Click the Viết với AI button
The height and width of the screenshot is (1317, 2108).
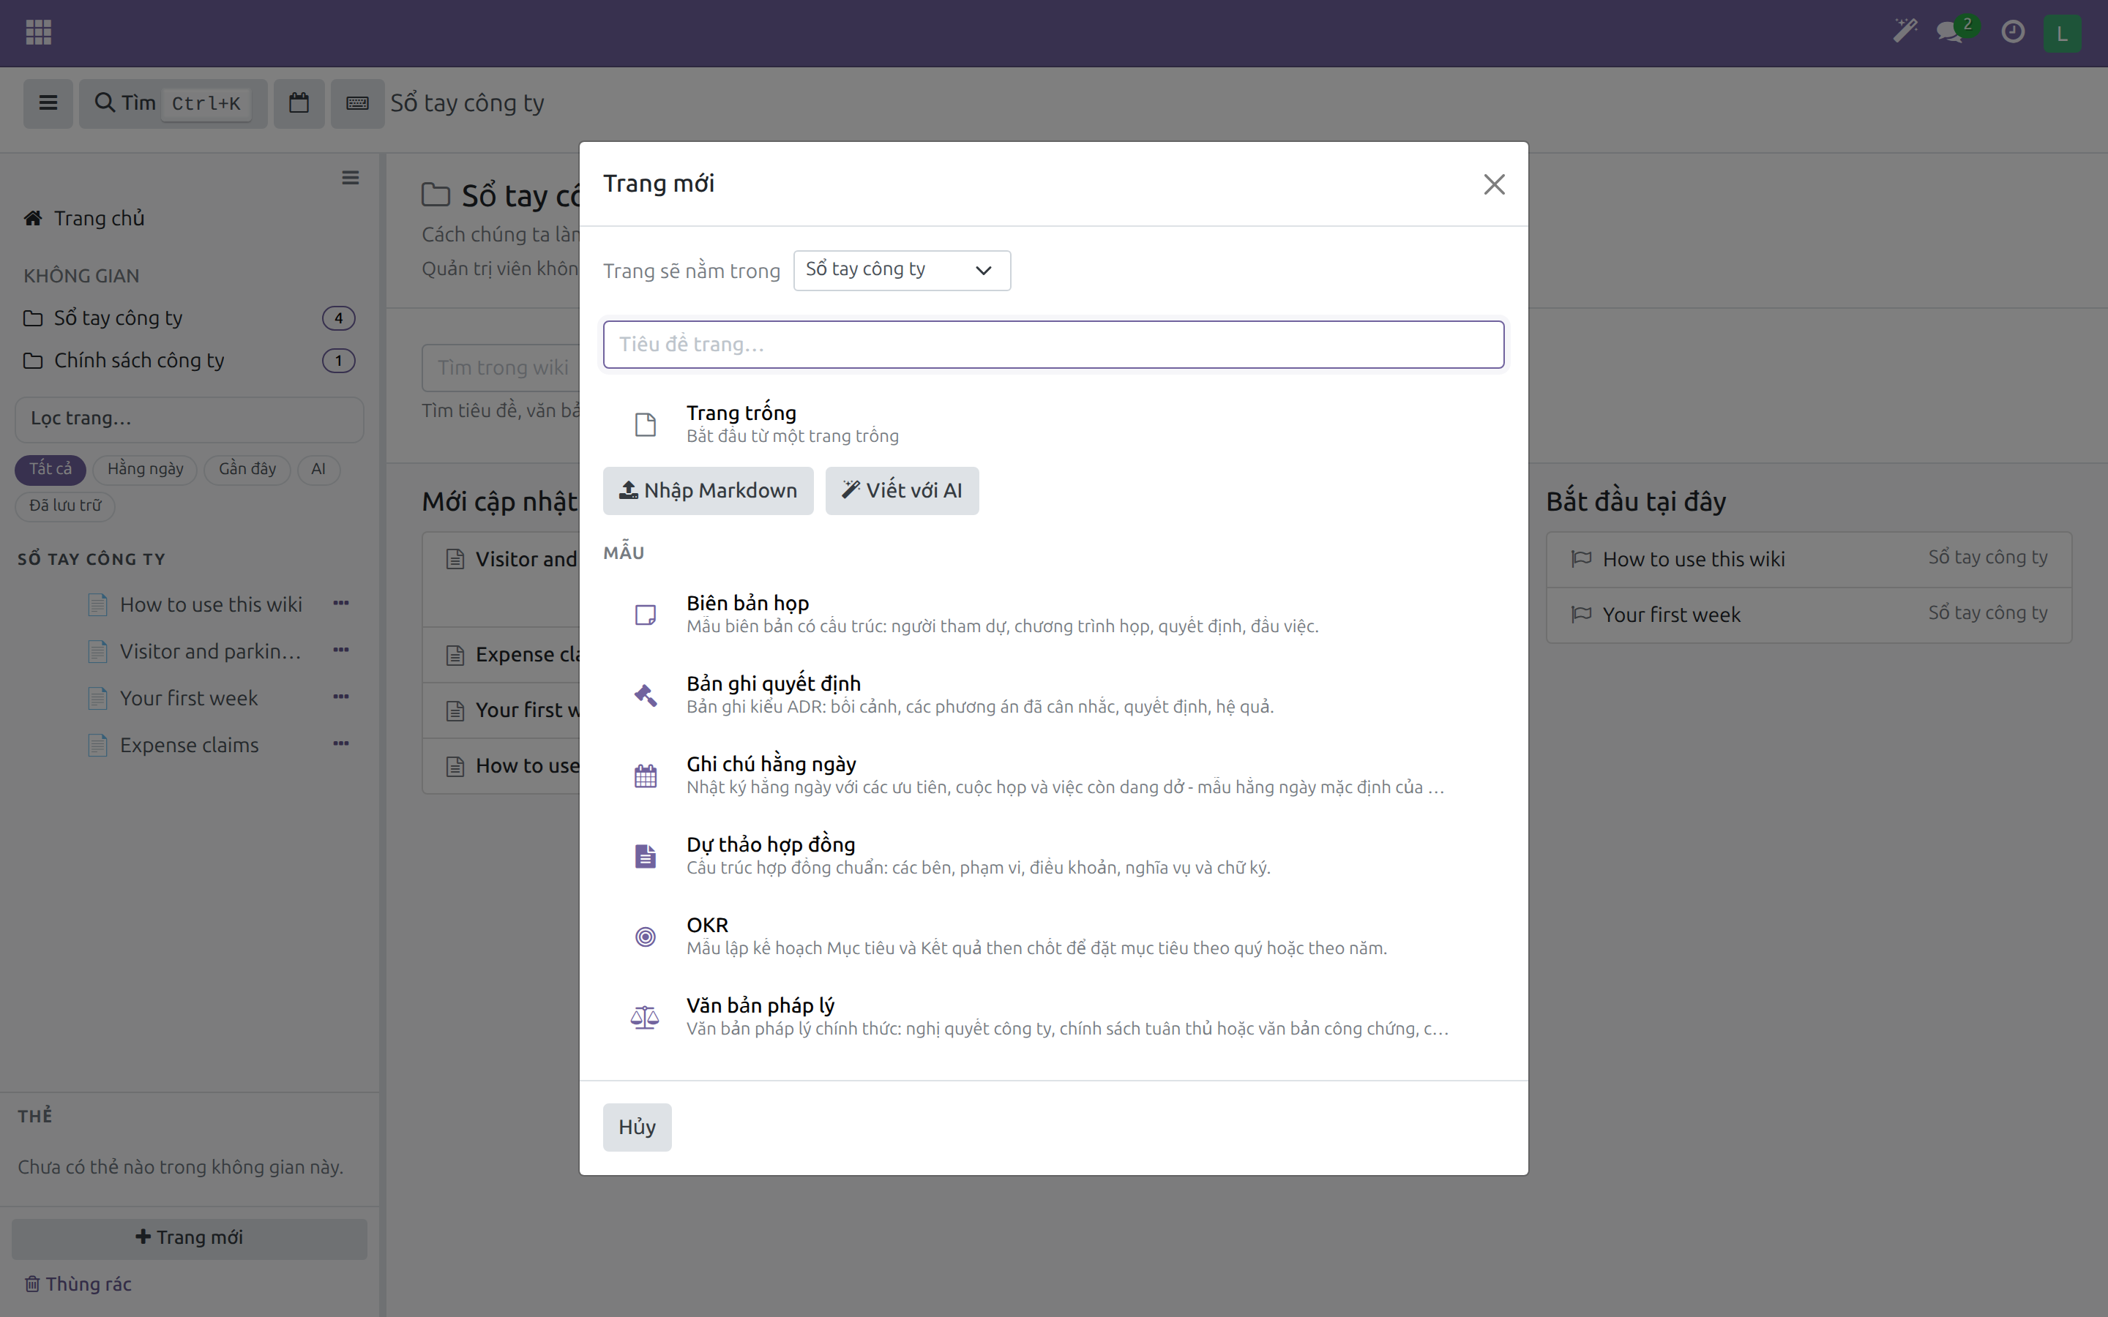(x=902, y=490)
